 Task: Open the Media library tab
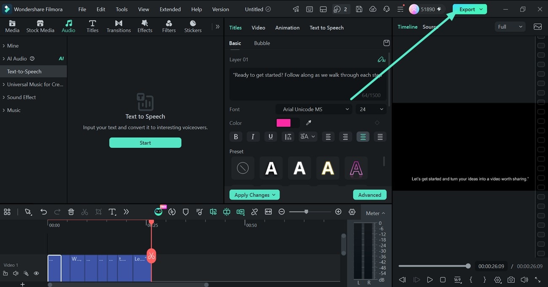[x=12, y=26]
